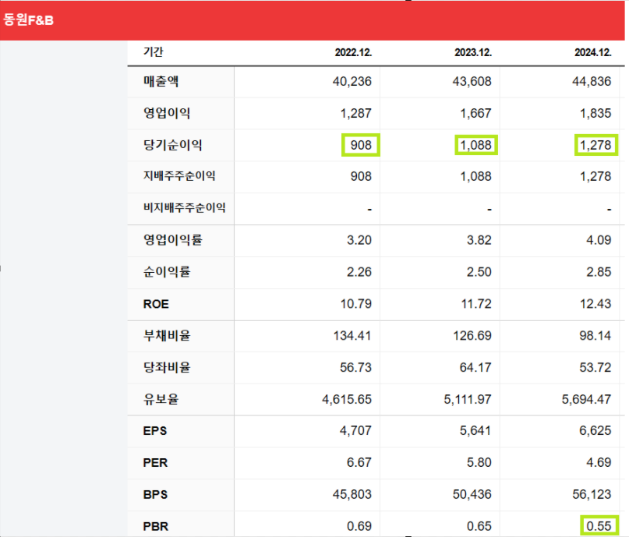
Task: Click the 유보율 value 5,111.97
Action: coord(468,399)
